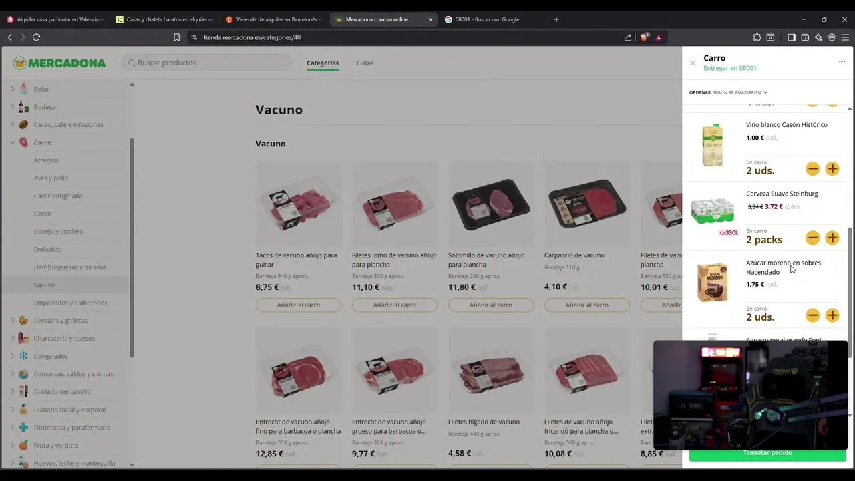The image size is (855, 481).
Task: Click the bookmark page icon
Action: pos(176,37)
